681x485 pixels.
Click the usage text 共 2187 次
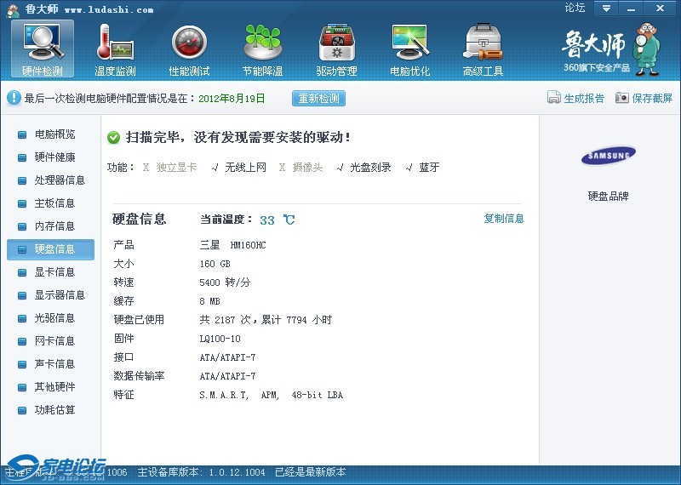point(225,320)
